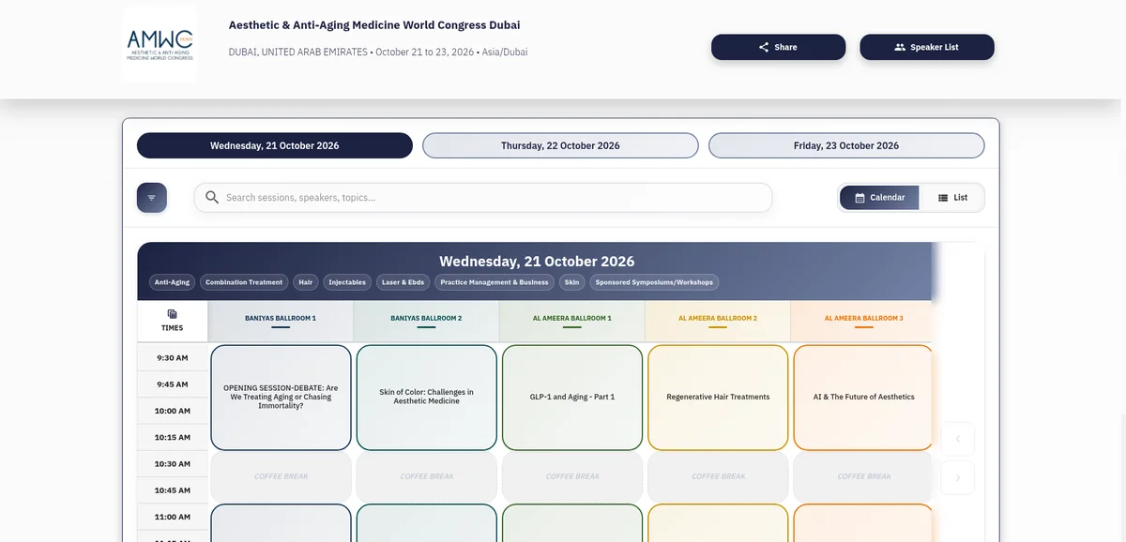Filter by Laser & Ebds tag
1126x542 pixels.
(403, 282)
